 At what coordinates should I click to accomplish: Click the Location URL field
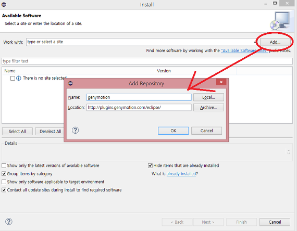point(139,108)
